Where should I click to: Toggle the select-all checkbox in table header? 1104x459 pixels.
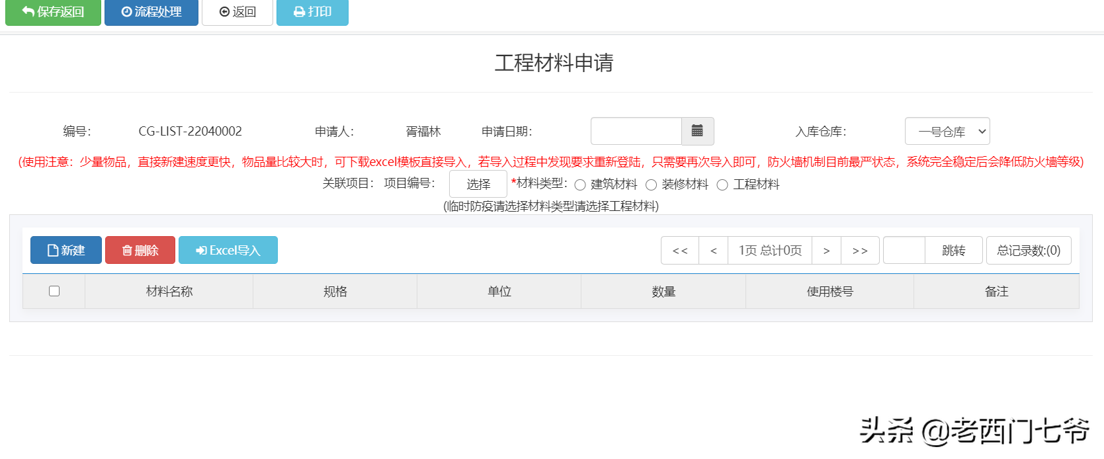coord(54,291)
